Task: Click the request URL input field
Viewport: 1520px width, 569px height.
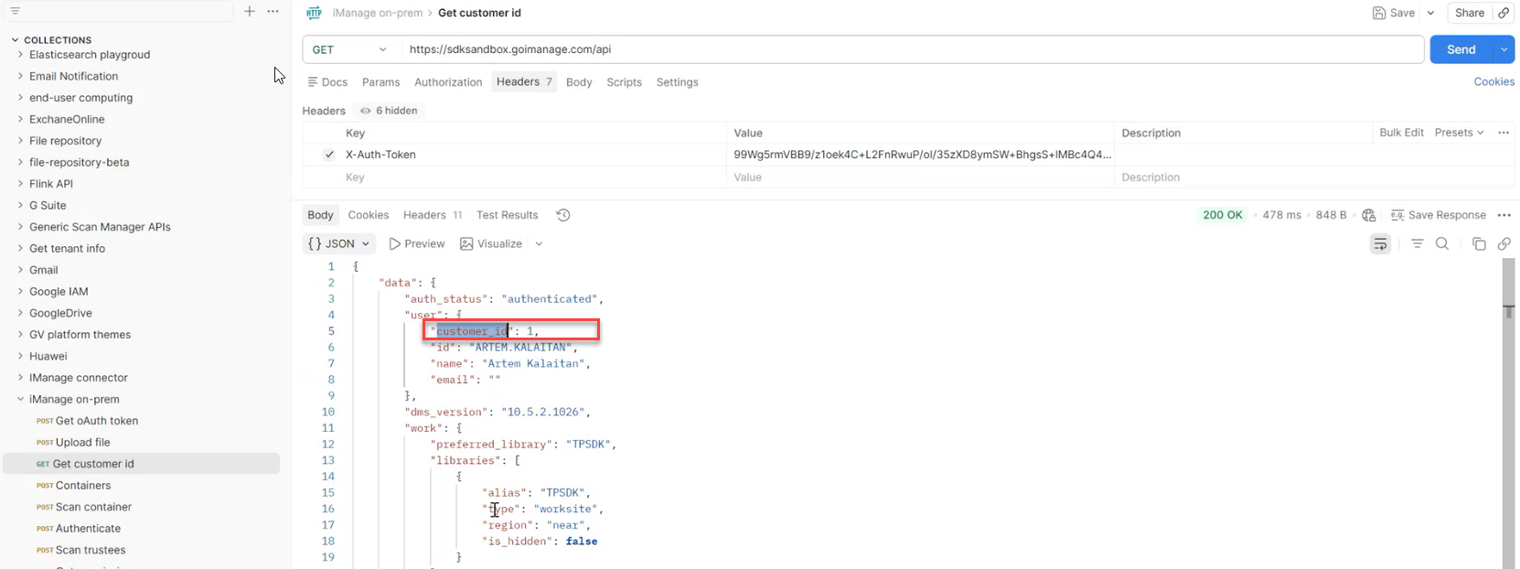Action: coord(910,49)
